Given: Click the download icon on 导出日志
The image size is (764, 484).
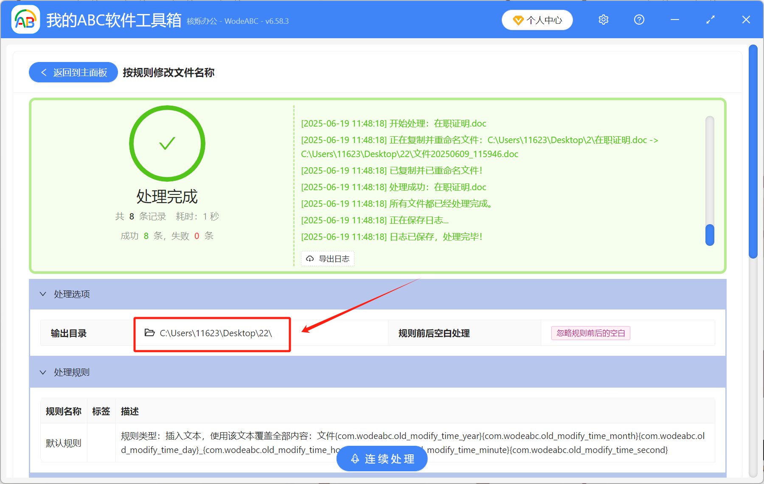Looking at the screenshot, I should [x=309, y=259].
